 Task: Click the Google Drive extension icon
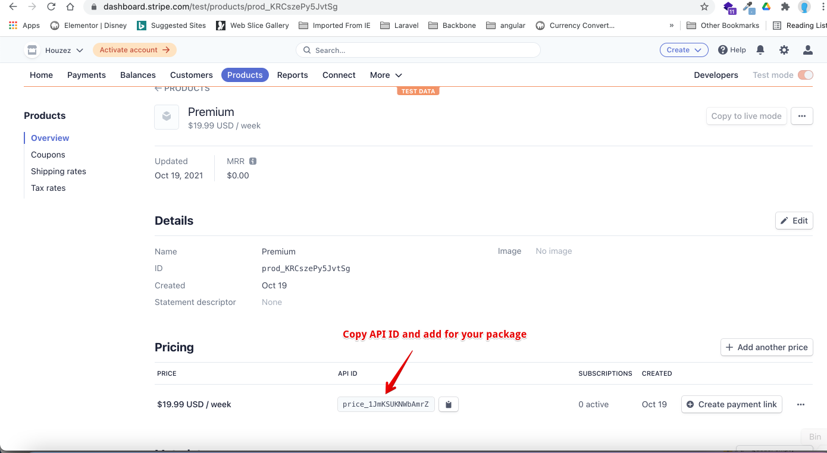click(767, 7)
